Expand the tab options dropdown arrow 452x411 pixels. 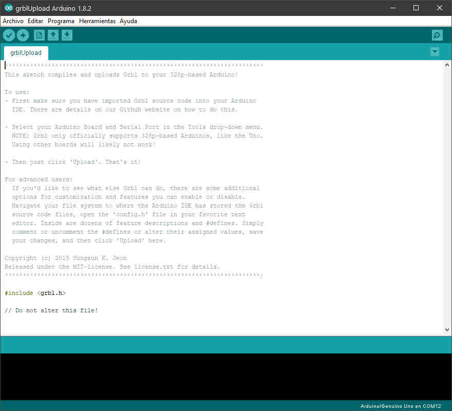(x=435, y=52)
